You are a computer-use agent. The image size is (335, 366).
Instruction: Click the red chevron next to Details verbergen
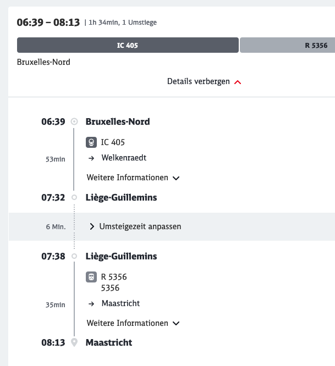click(238, 82)
